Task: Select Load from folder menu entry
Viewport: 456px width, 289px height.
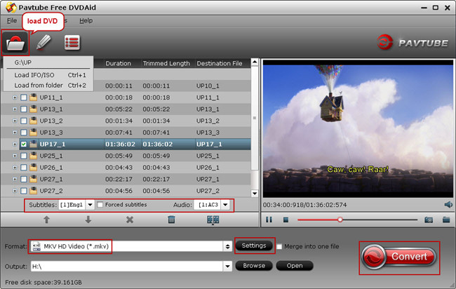Action: point(50,86)
